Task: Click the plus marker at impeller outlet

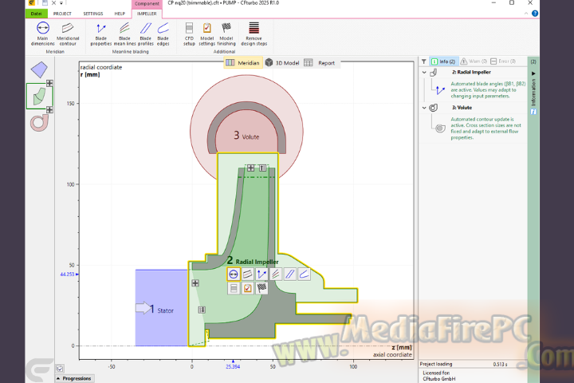Action: [x=250, y=168]
